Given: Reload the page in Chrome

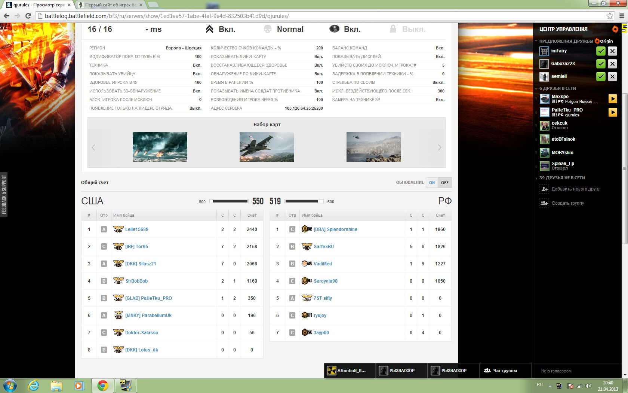Looking at the screenshot, I should 28,16.
